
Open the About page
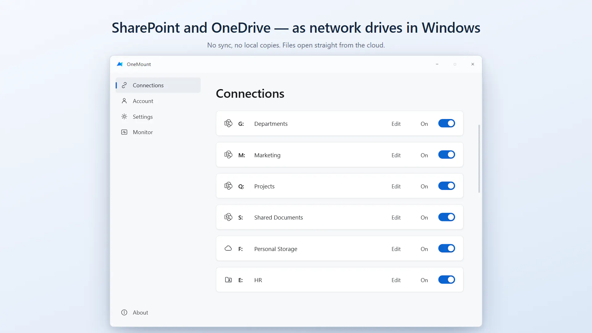(158, 312)
